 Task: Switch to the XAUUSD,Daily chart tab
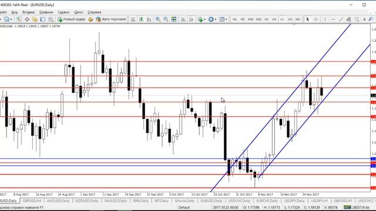click(x=116, y=200)
